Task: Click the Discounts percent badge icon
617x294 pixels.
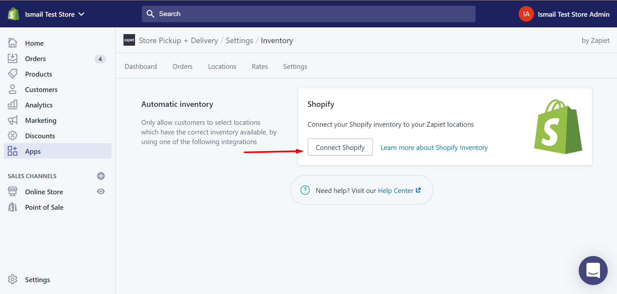Action: click(x=13, y=135)
